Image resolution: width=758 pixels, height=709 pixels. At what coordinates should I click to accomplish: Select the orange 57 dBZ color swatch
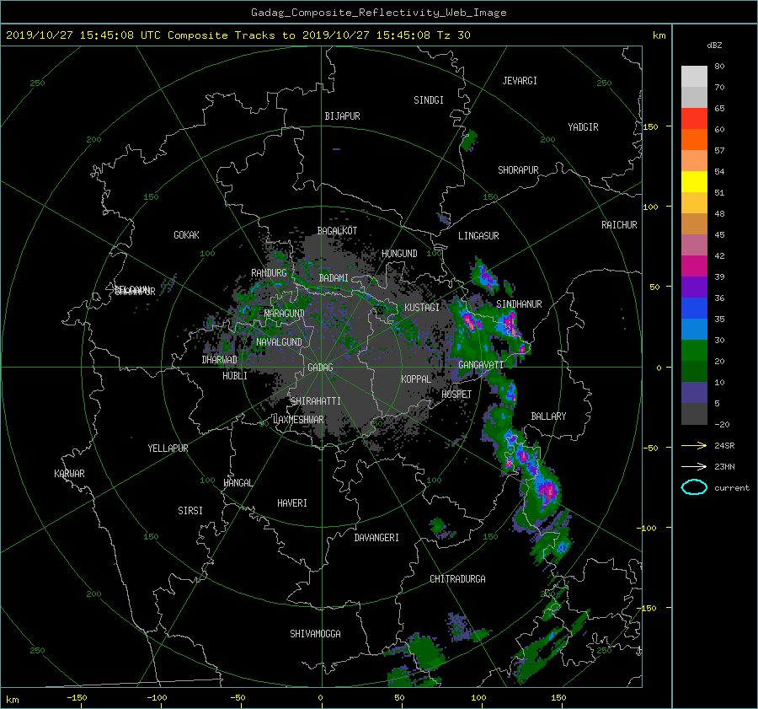pyautogui.click(x=694, y=140)
